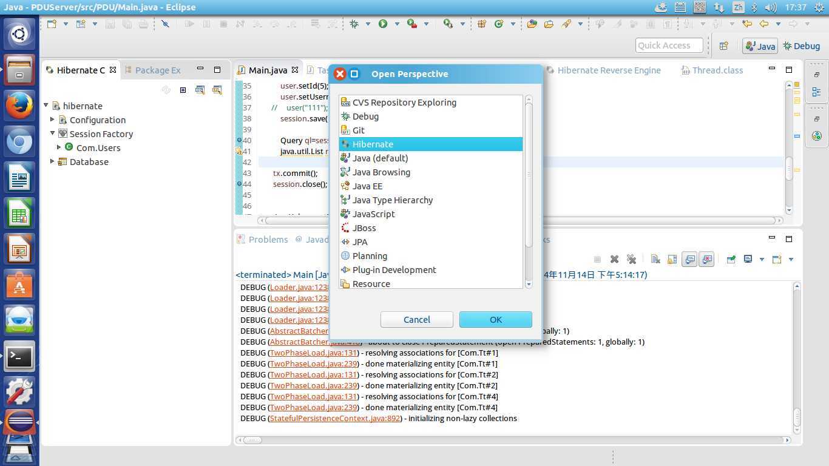Click the Run Last Tool (External Tools) icon

412,24
